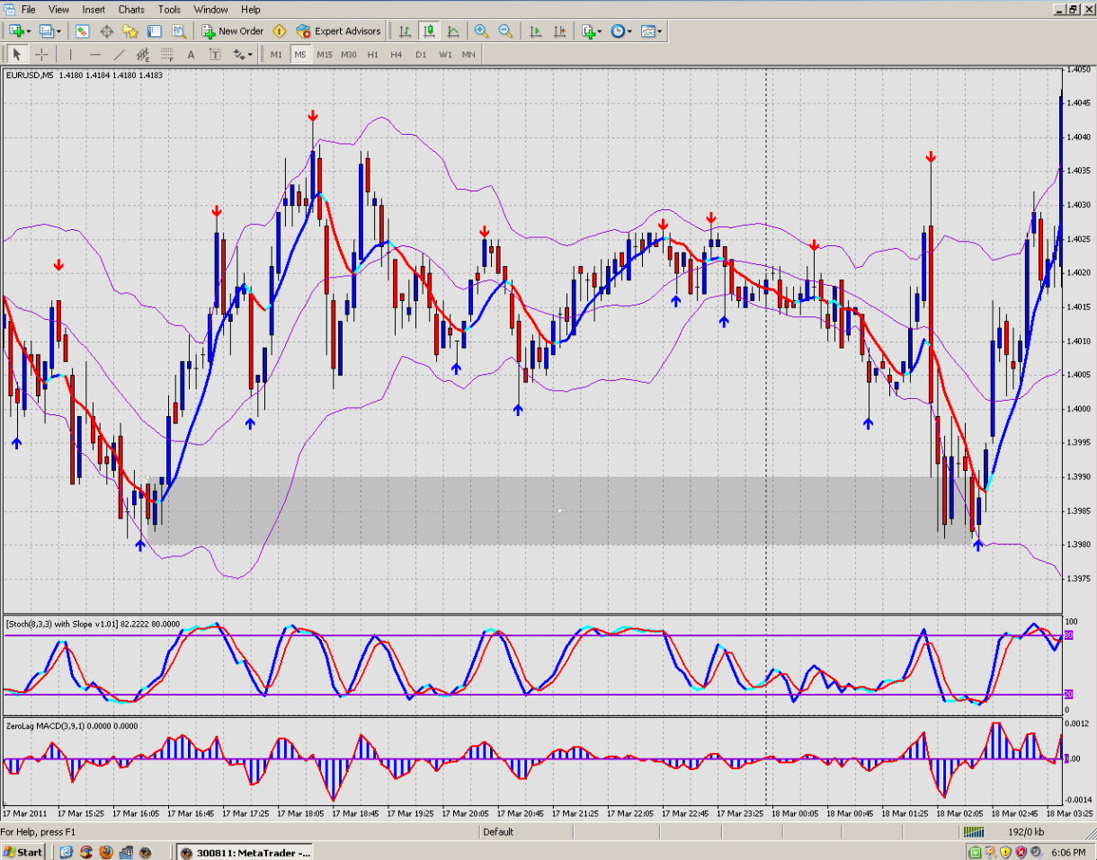
Task: Toggle the Terminal window icon
Action: point(155,31)
